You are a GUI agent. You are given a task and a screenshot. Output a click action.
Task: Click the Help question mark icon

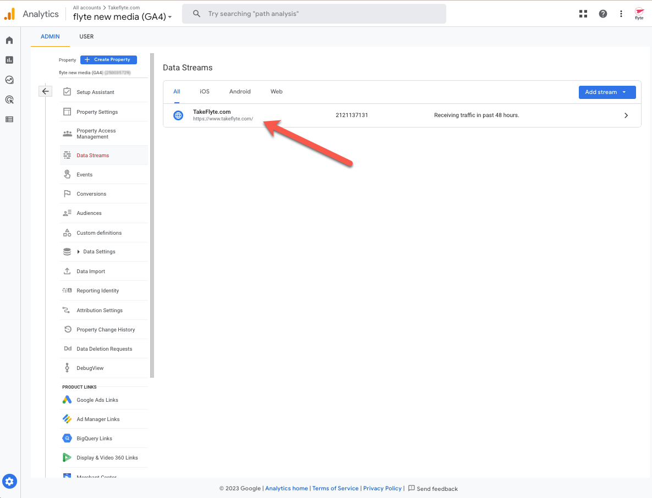602,14
